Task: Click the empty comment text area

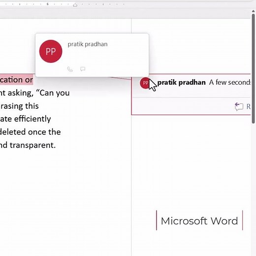Action: coord(191,93)
